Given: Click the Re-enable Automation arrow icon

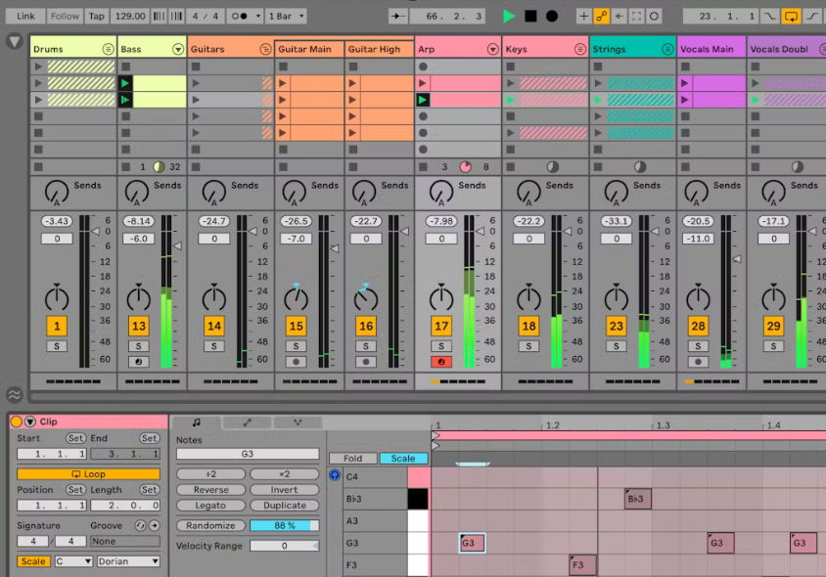Looking at the screenshot, I should [619, 17].
